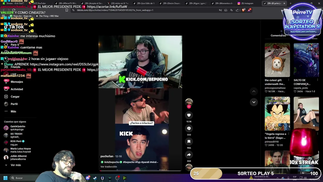Open options for the cutest gift video

click(x=289, y=80)
